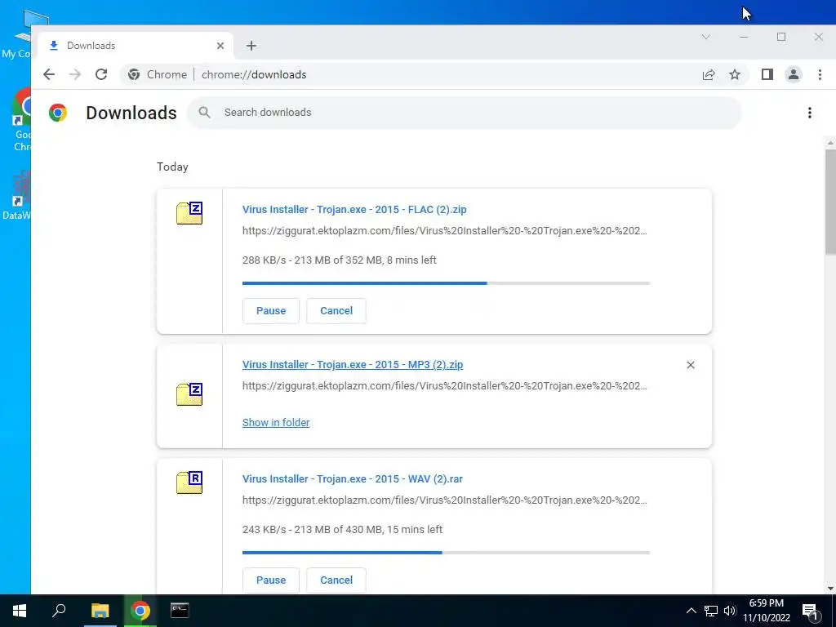Click the Chrome site info icon in address bar
836x627 pixels.
click(x=134, y=74)
